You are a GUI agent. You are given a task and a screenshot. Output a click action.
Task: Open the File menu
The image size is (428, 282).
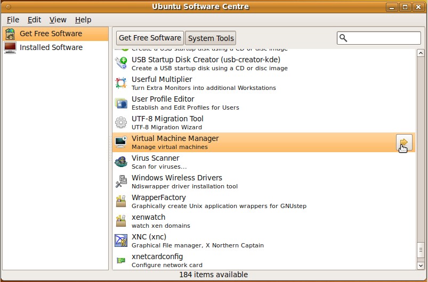click(13, 20)
